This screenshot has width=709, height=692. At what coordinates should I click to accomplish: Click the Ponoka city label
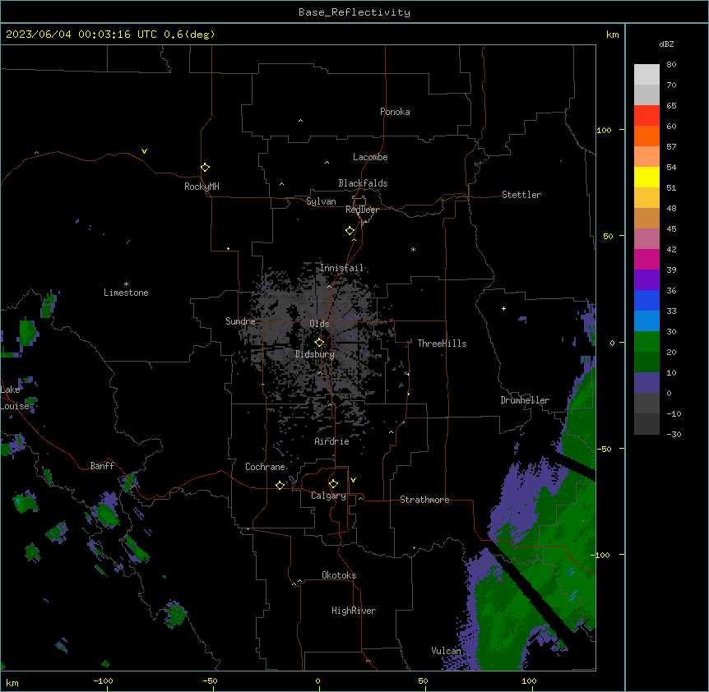pos(395,112)
